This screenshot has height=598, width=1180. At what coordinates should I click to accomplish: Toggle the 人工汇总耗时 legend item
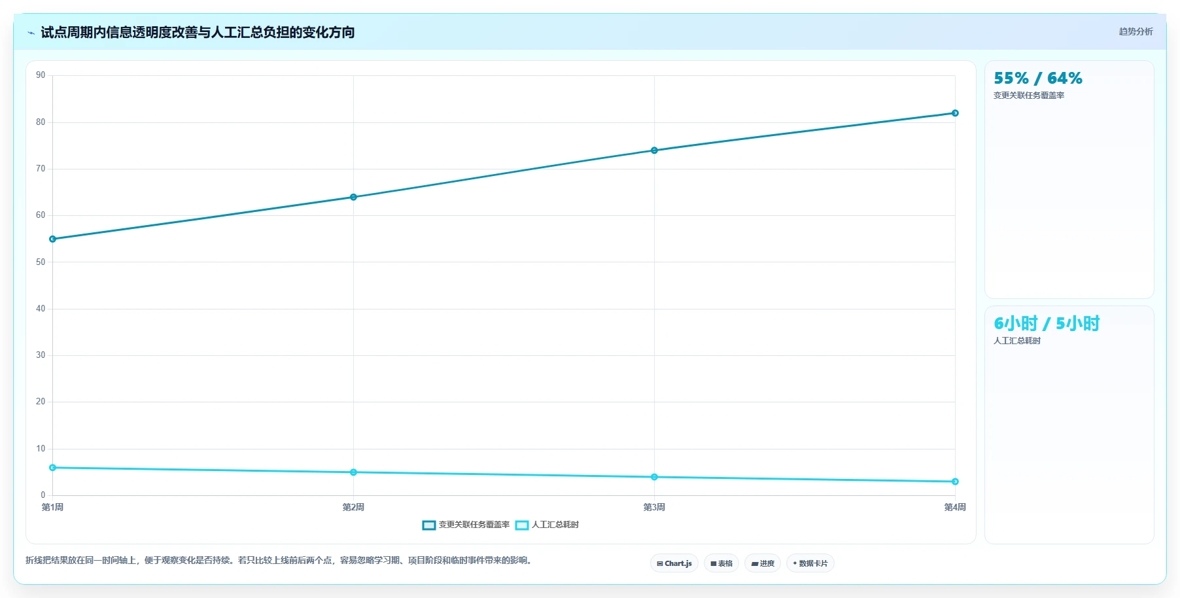(x=547, y=525)
